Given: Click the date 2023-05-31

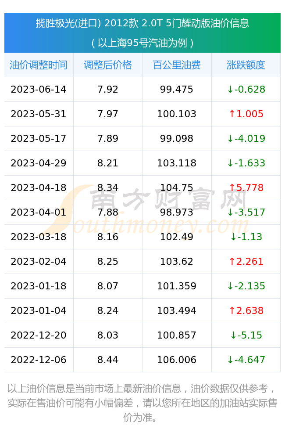Looking at the screenshot, I should [39, 114].
